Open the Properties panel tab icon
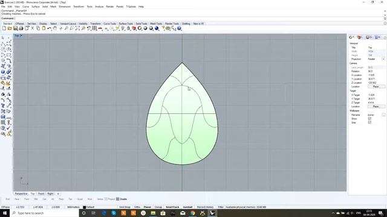387x217 pixels. pyautogui.click(x=351, y=37)
